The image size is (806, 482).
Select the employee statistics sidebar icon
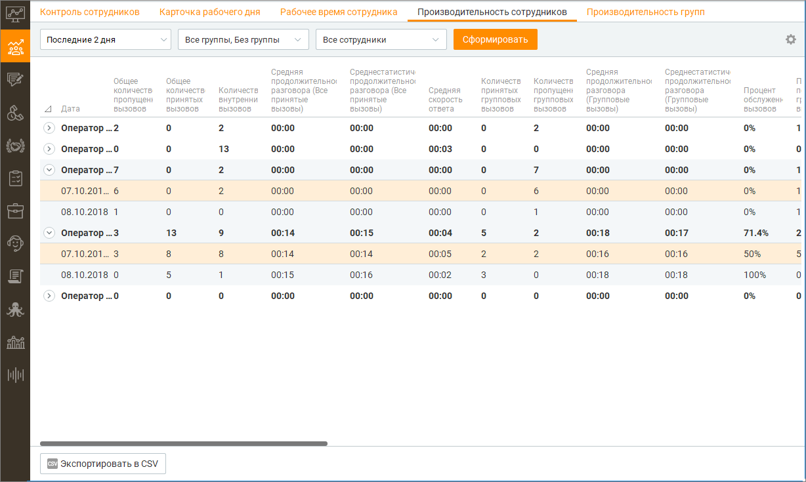pyautogui.click(x=15, y=47)
